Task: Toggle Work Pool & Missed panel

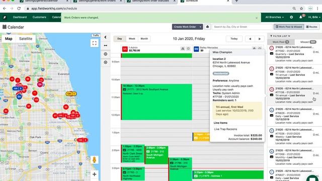Action: click(289, 27)
